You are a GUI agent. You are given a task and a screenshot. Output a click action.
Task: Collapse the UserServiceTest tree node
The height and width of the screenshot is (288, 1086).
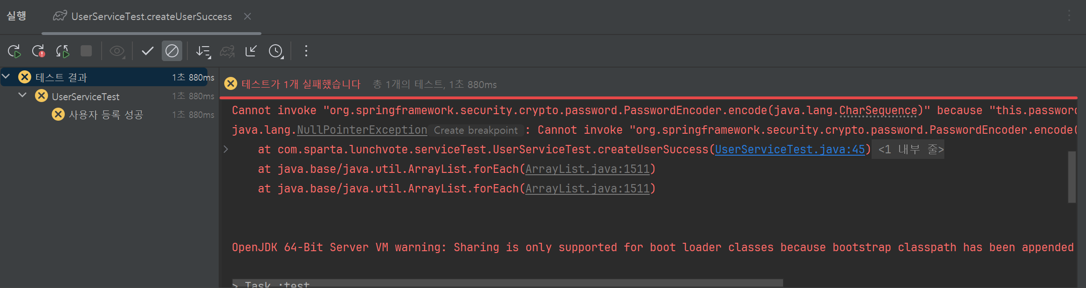click(x=22, y=95)
